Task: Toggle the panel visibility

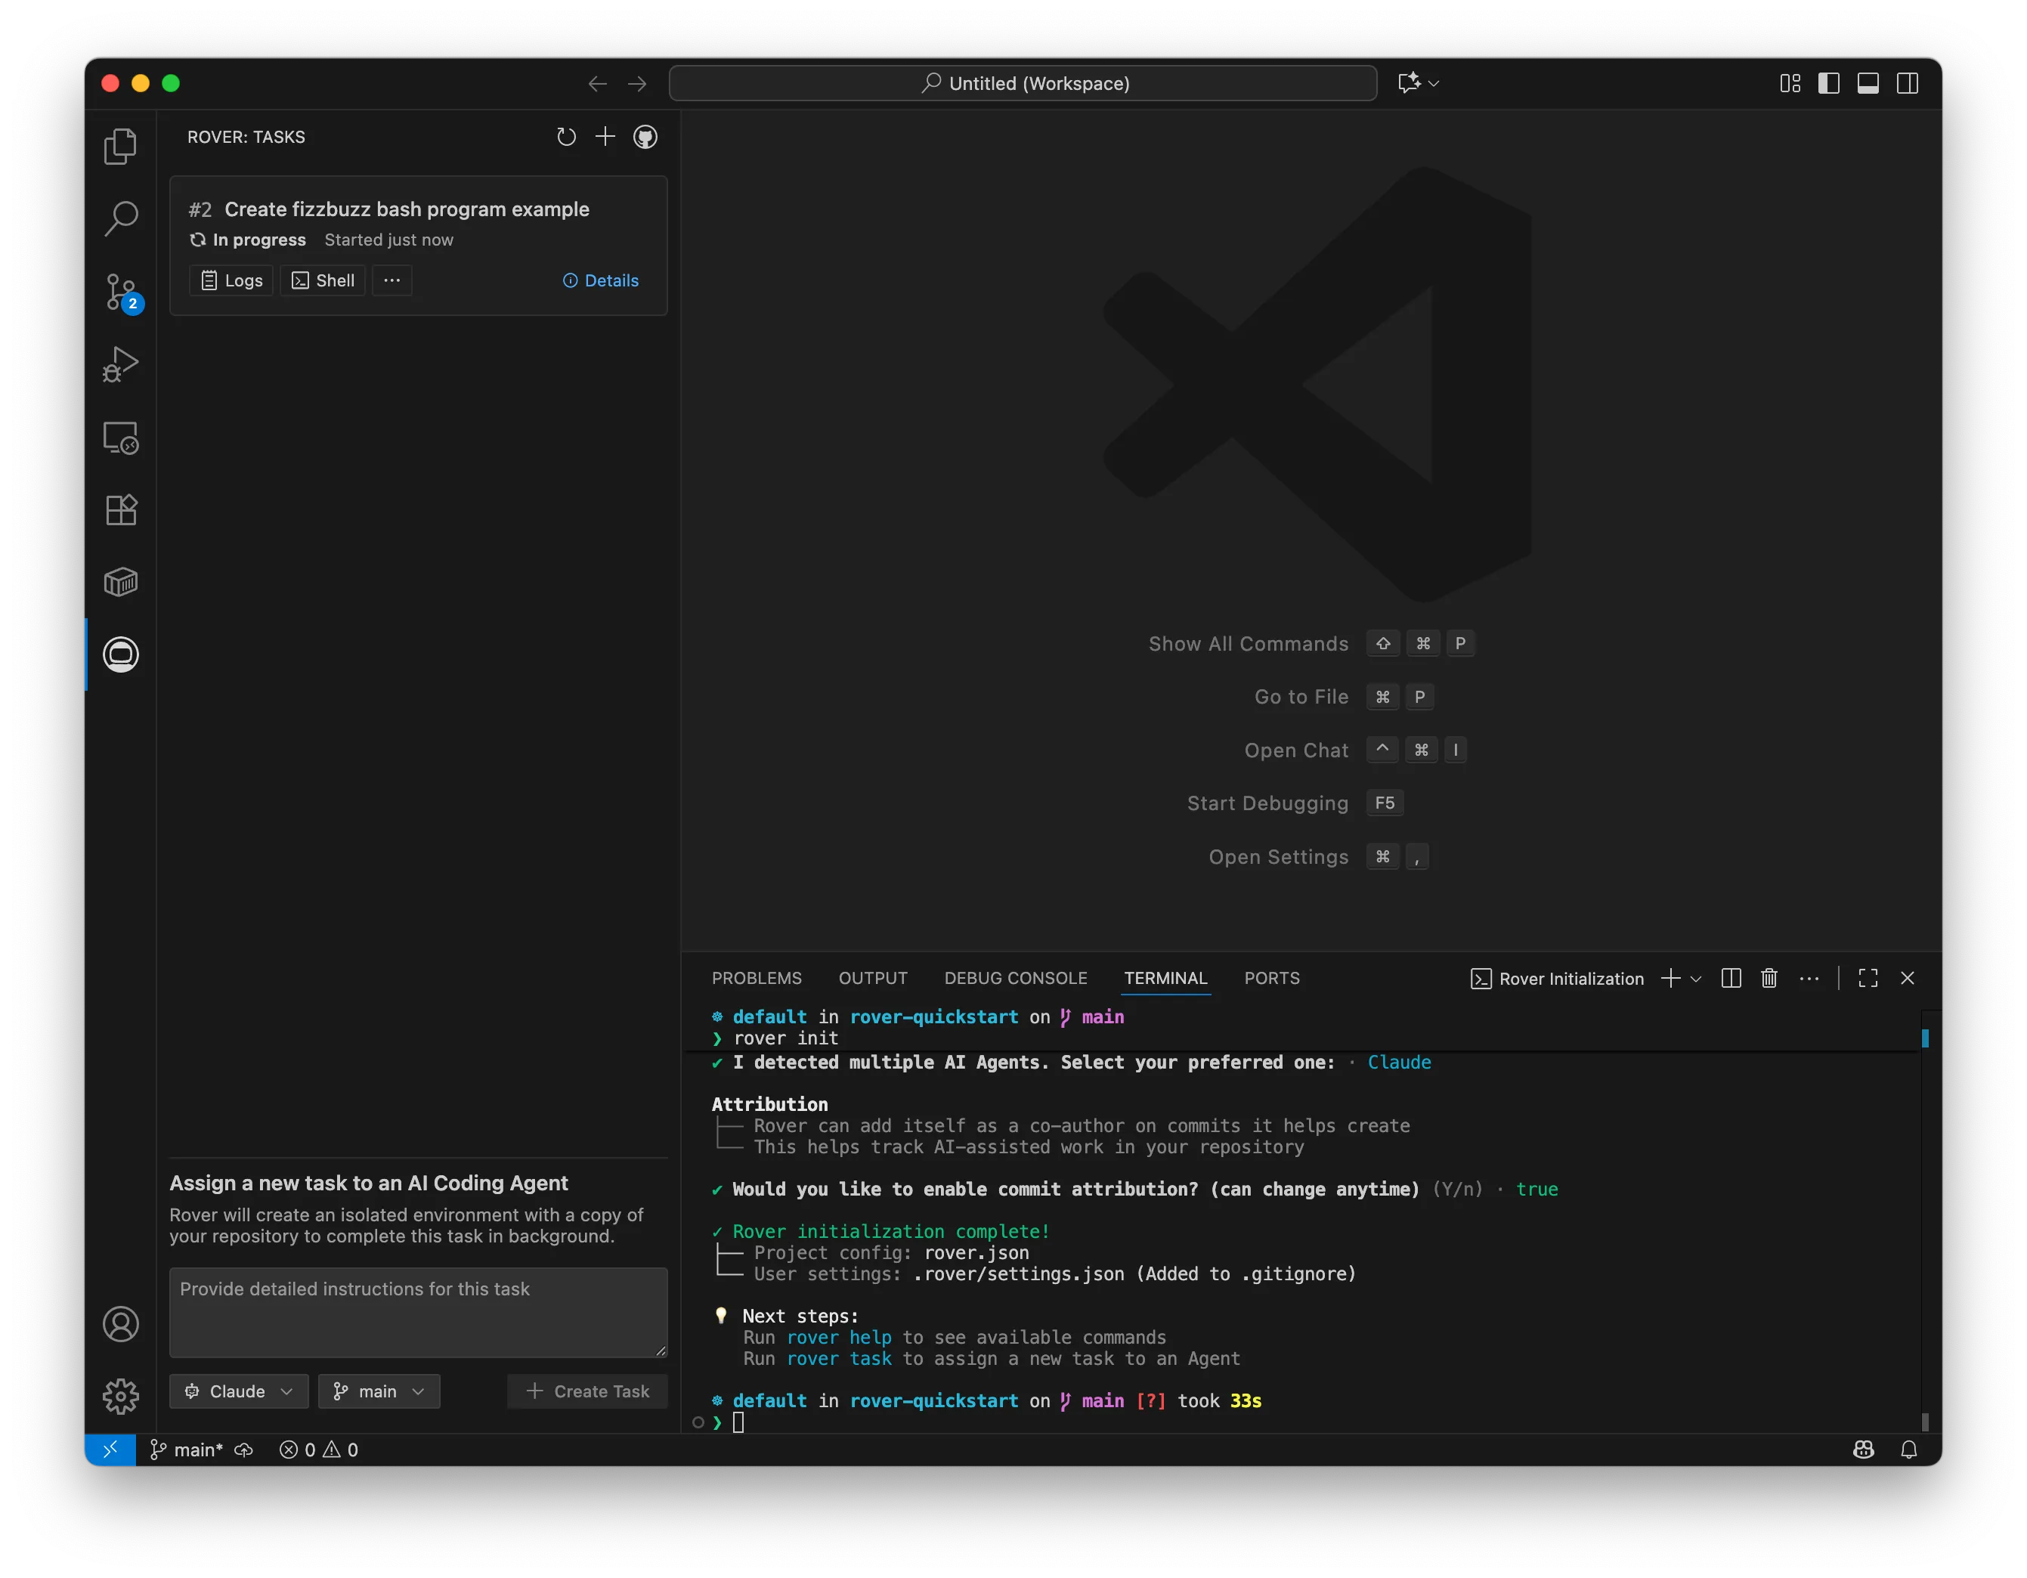Action: pos(1868,82)
